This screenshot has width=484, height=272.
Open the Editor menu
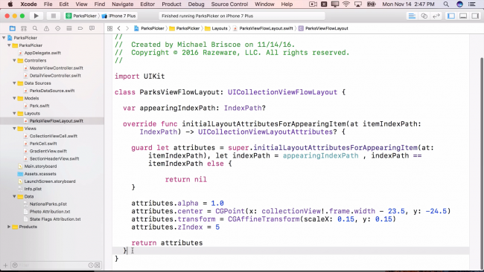tap(147, 4)
